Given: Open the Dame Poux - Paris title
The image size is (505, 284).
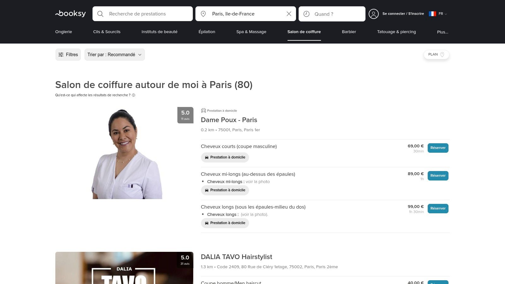Looking at the screenshot, I should 229,120.
